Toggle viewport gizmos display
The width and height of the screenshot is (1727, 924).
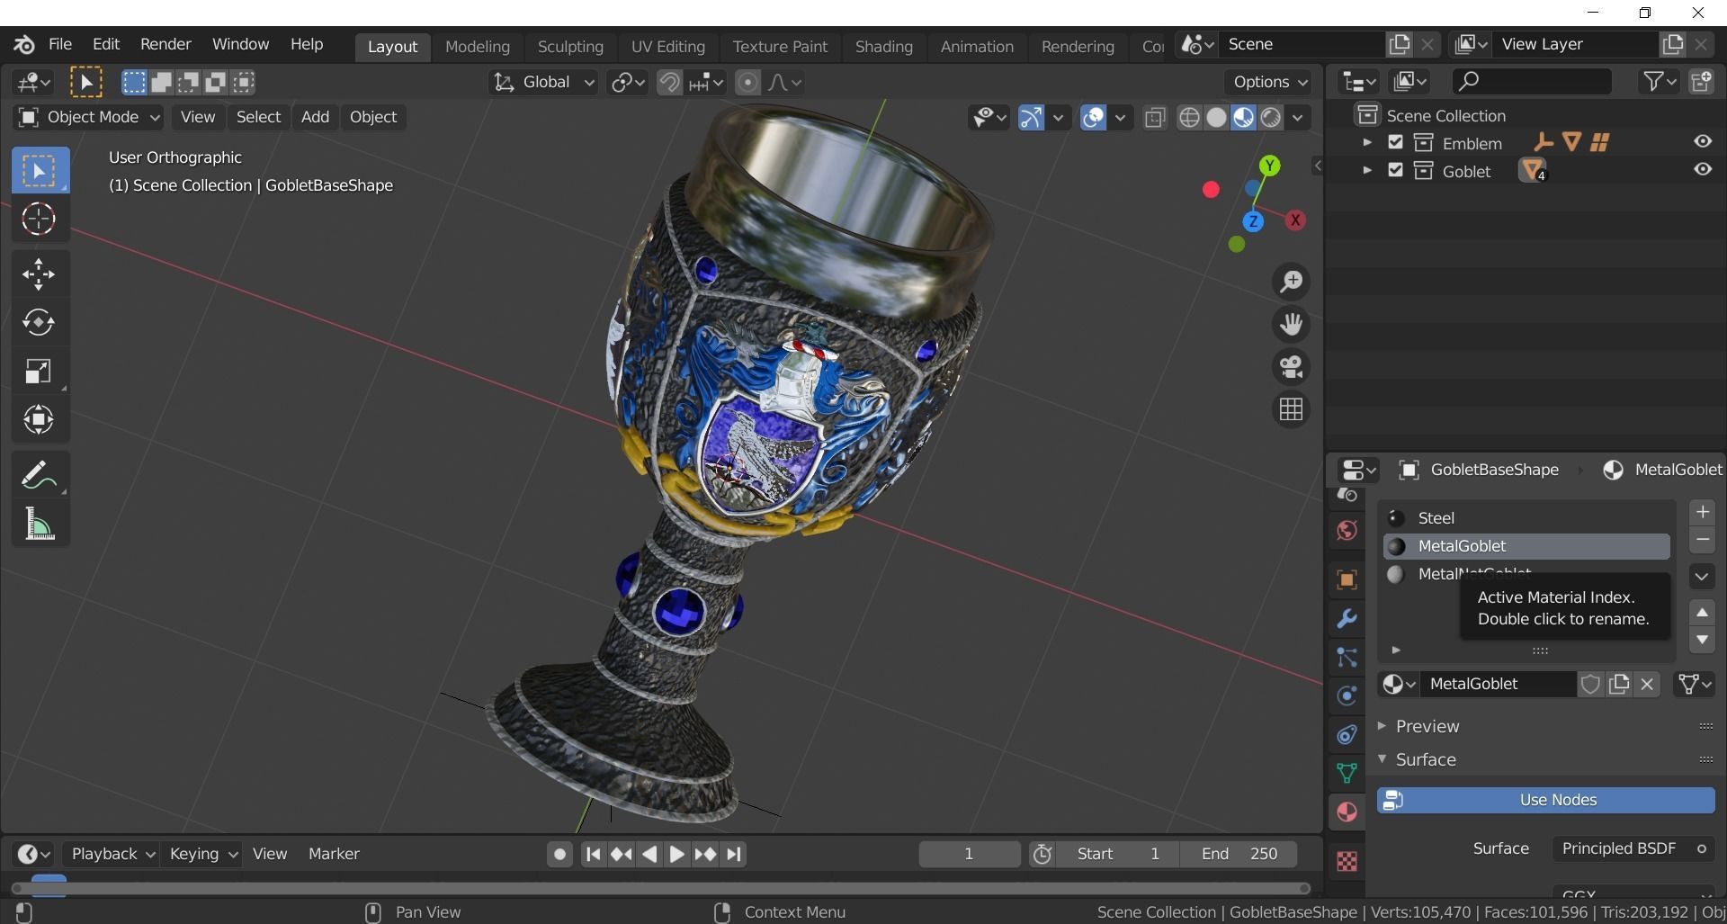pos(1032,117)
